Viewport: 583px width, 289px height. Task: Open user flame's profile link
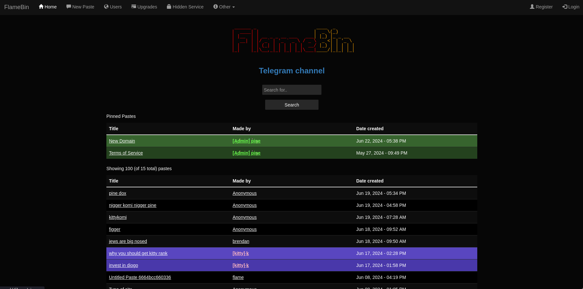tap(238, 277)
